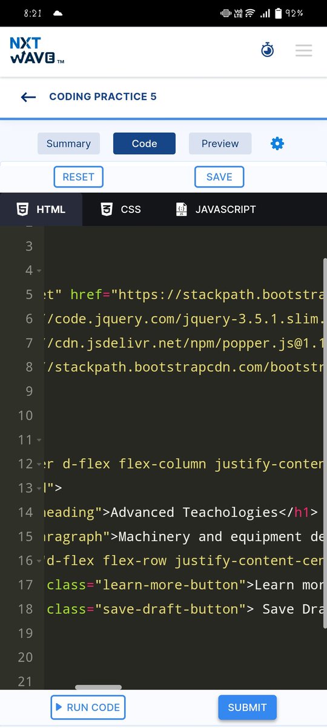
Task: Open the editor settings gear
Action: coord(277,144)
